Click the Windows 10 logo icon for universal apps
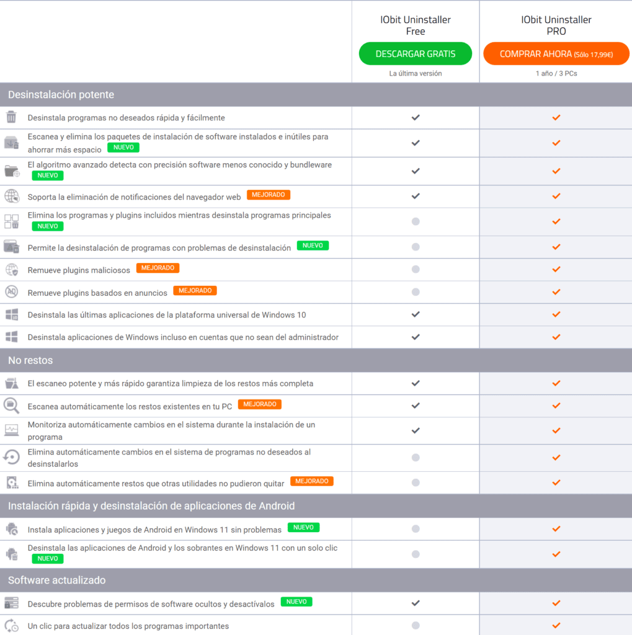This screenshot has height=635, width=632. [12, 314]
